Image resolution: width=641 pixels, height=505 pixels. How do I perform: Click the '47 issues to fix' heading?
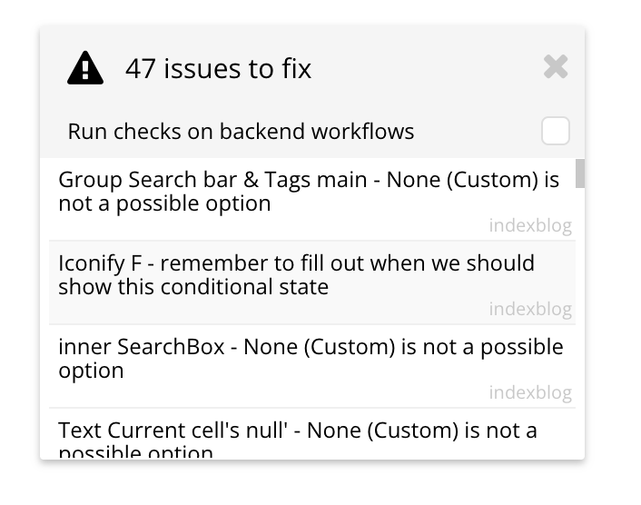[218, 68]
